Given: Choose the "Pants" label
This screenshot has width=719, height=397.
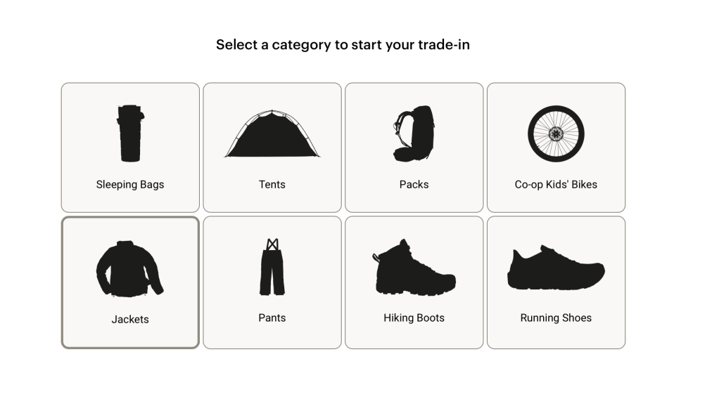Looking at the screenshot, I should pyautogui.click(x=272, y=318).
